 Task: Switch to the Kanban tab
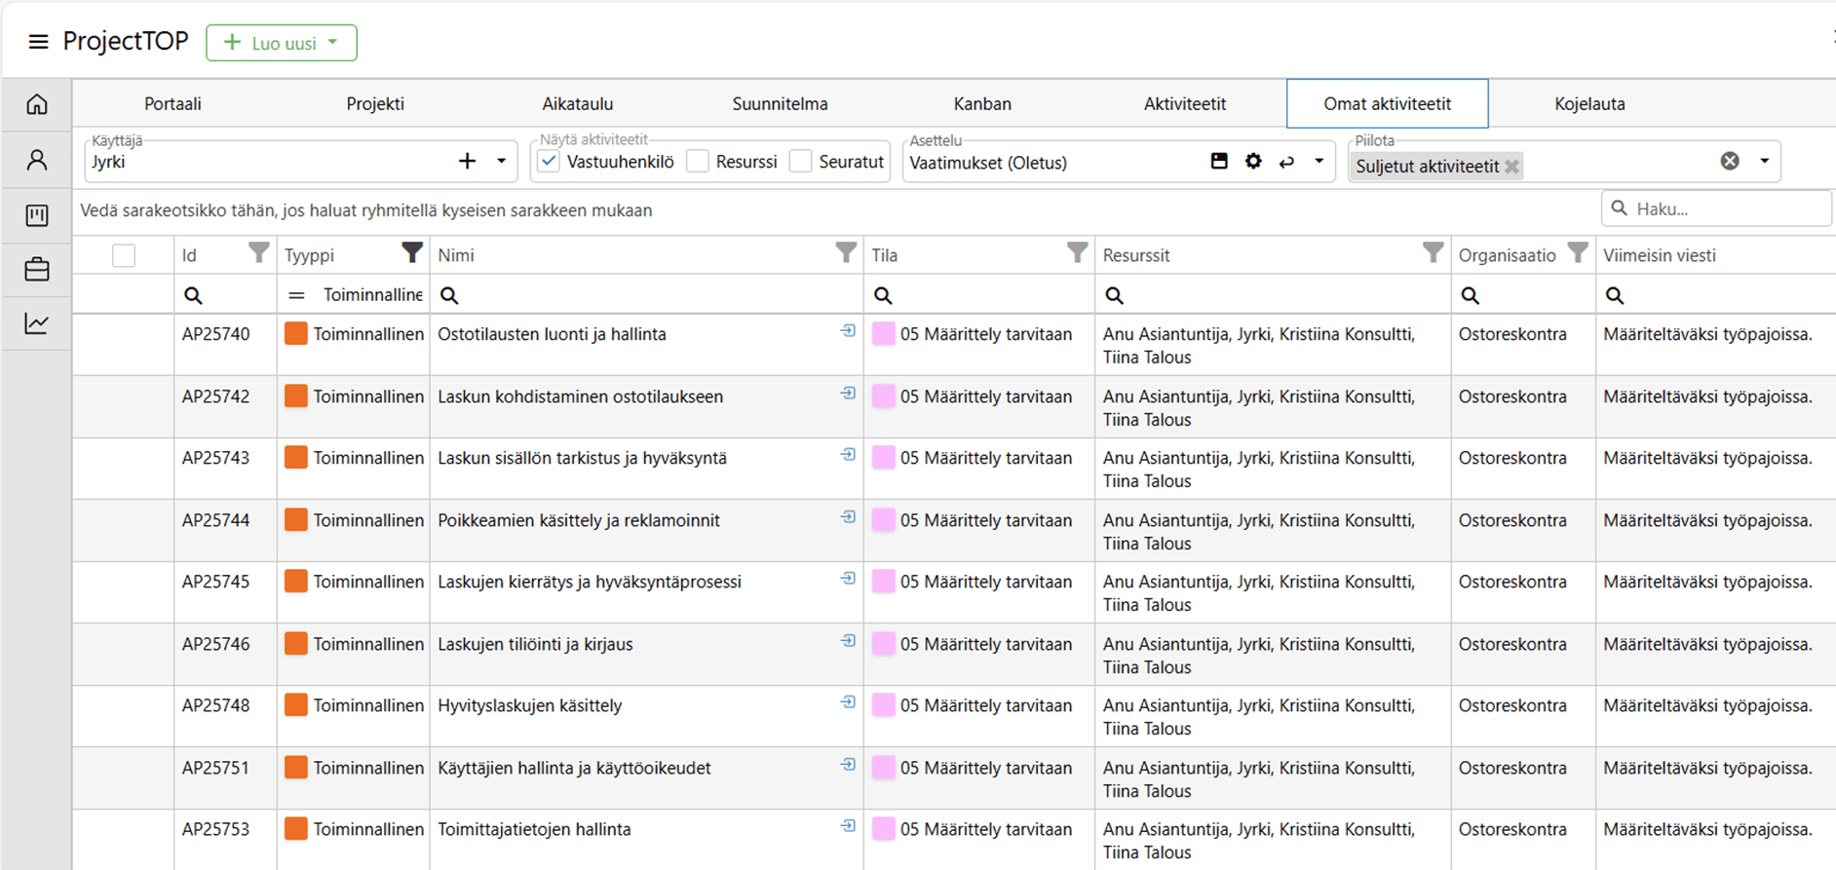[x=981, y=104]
